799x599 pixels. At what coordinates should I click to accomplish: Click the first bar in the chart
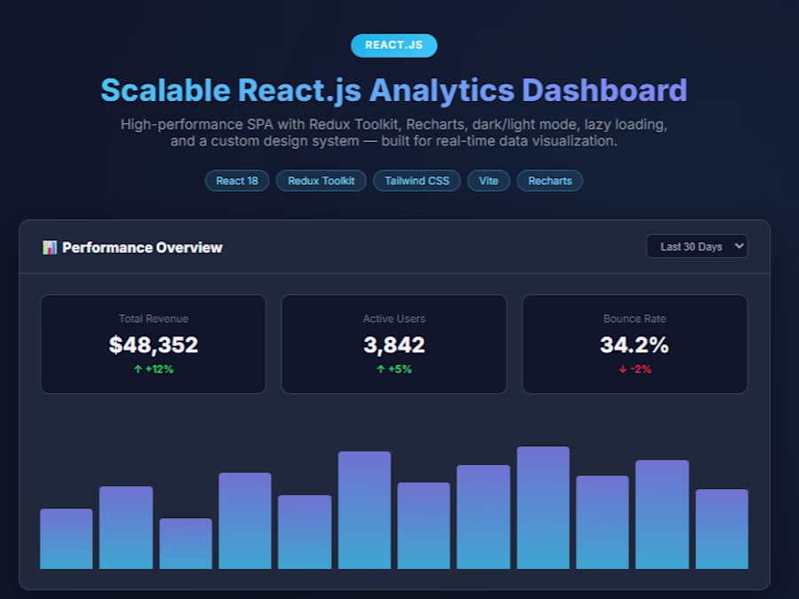67,539
